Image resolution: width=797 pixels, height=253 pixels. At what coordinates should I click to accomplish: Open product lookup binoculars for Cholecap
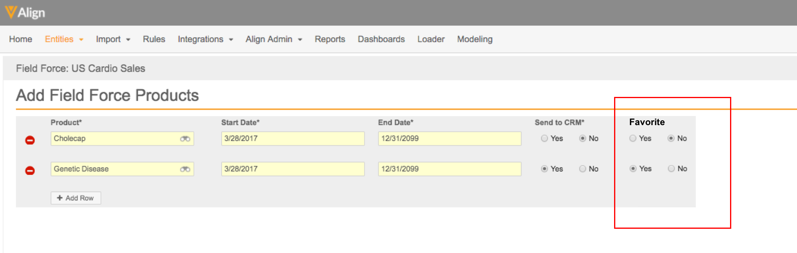click(185, 139)
